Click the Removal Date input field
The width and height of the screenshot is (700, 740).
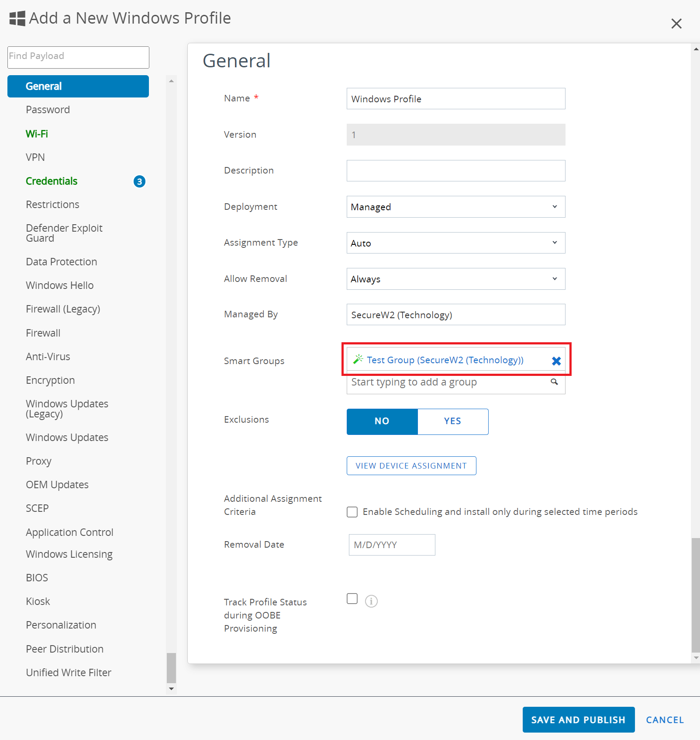point(392,545)
